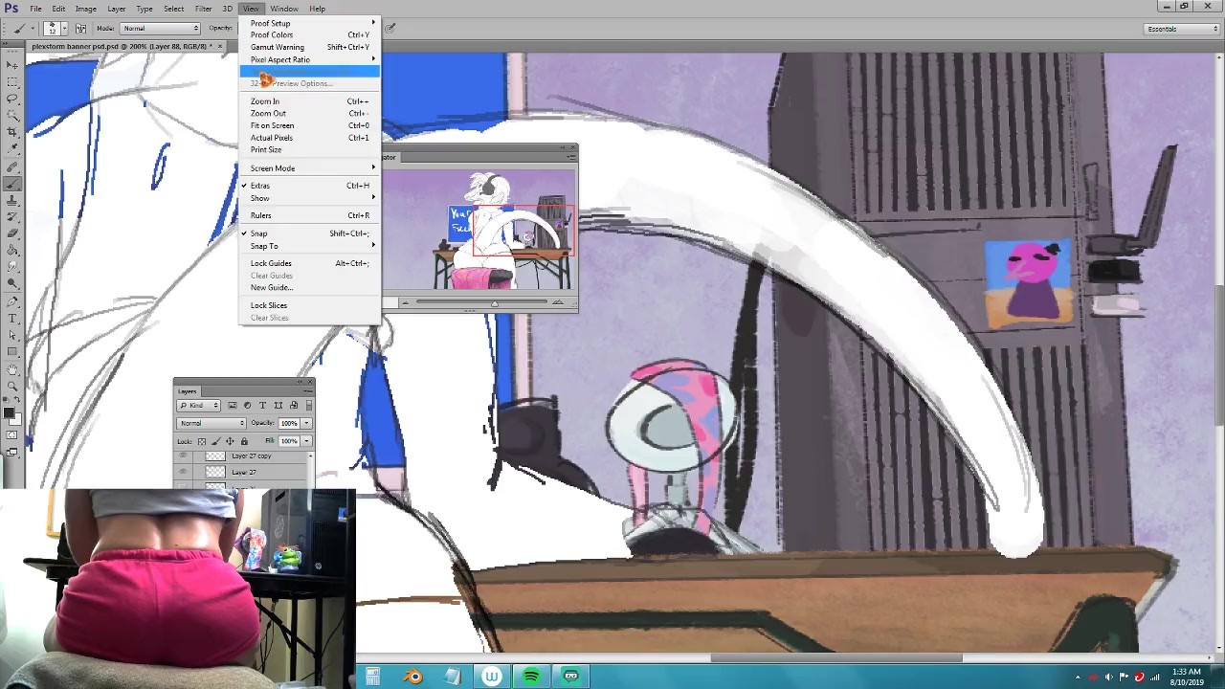Open Spotify from the taskbar

click(531, 677)
